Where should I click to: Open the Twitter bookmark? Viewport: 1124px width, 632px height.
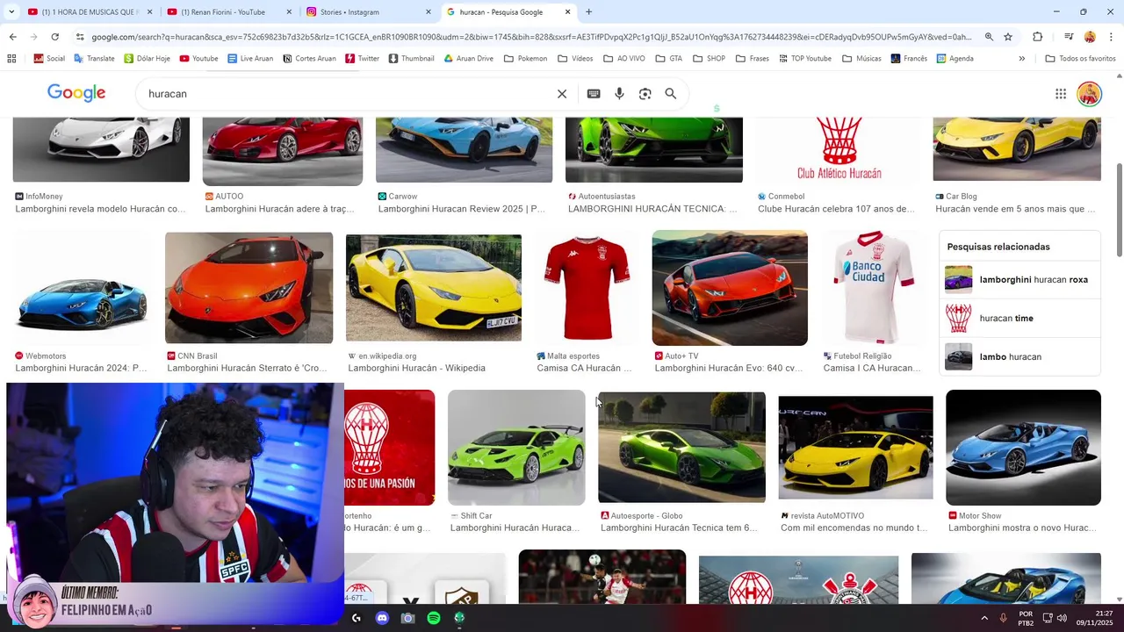363,59
